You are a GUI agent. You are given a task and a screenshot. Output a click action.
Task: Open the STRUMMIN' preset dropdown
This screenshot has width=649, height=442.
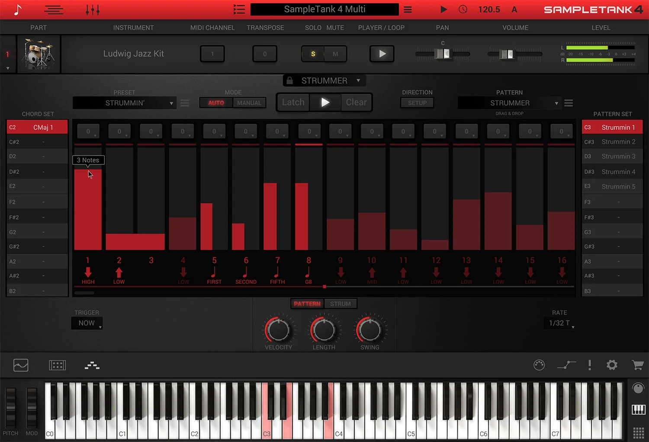click(125, 103)
